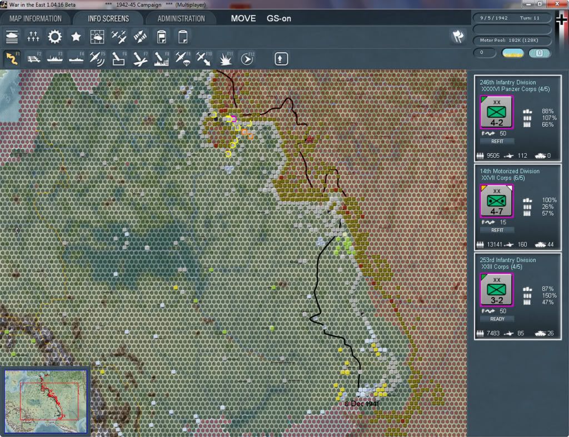Click the star victory screen icon
Image resolution: width=569 pixels, height=437 pixels.
click(76, 37)
